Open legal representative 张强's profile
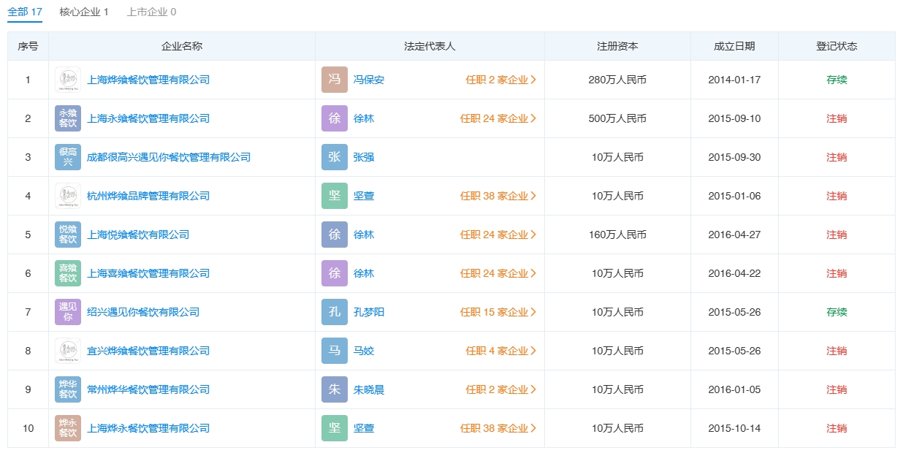This screenshot has width=903, height=453. click(363, 157)
